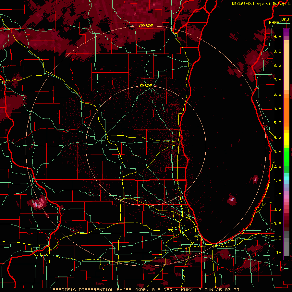Click the 7.4 value on the color scale
Image resolution: width=292 pixels, height=292 pixels.
pyautogui.click(x=277, y=80)
